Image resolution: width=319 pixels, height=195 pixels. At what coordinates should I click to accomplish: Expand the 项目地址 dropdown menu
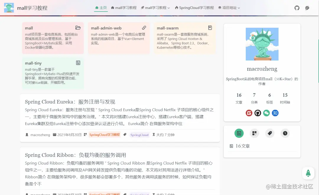tap(229, 8)
